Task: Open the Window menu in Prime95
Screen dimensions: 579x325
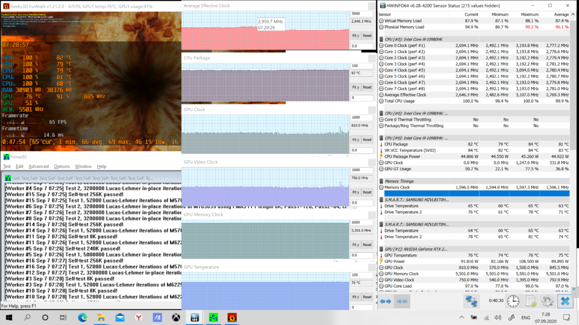Action: [83, 166]
